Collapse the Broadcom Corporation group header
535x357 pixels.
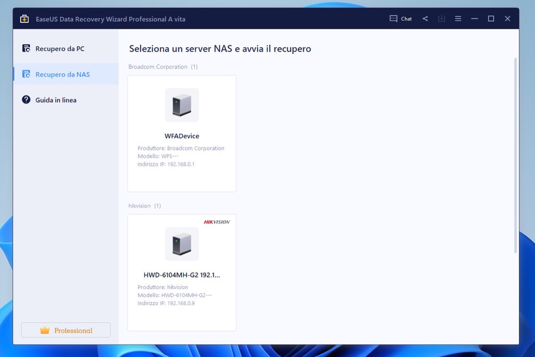click(163, 67)
